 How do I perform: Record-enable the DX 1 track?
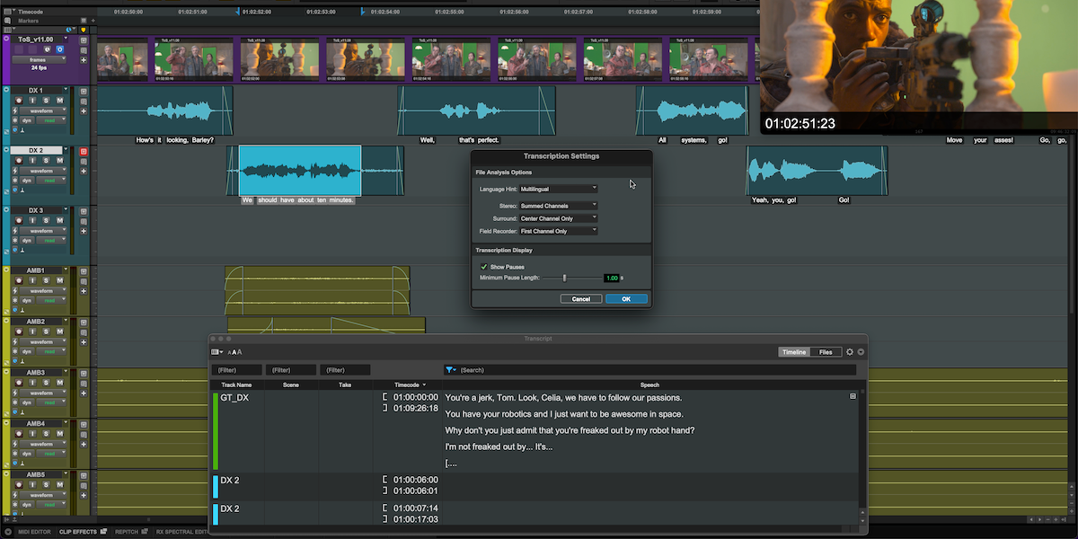(17, 102)
